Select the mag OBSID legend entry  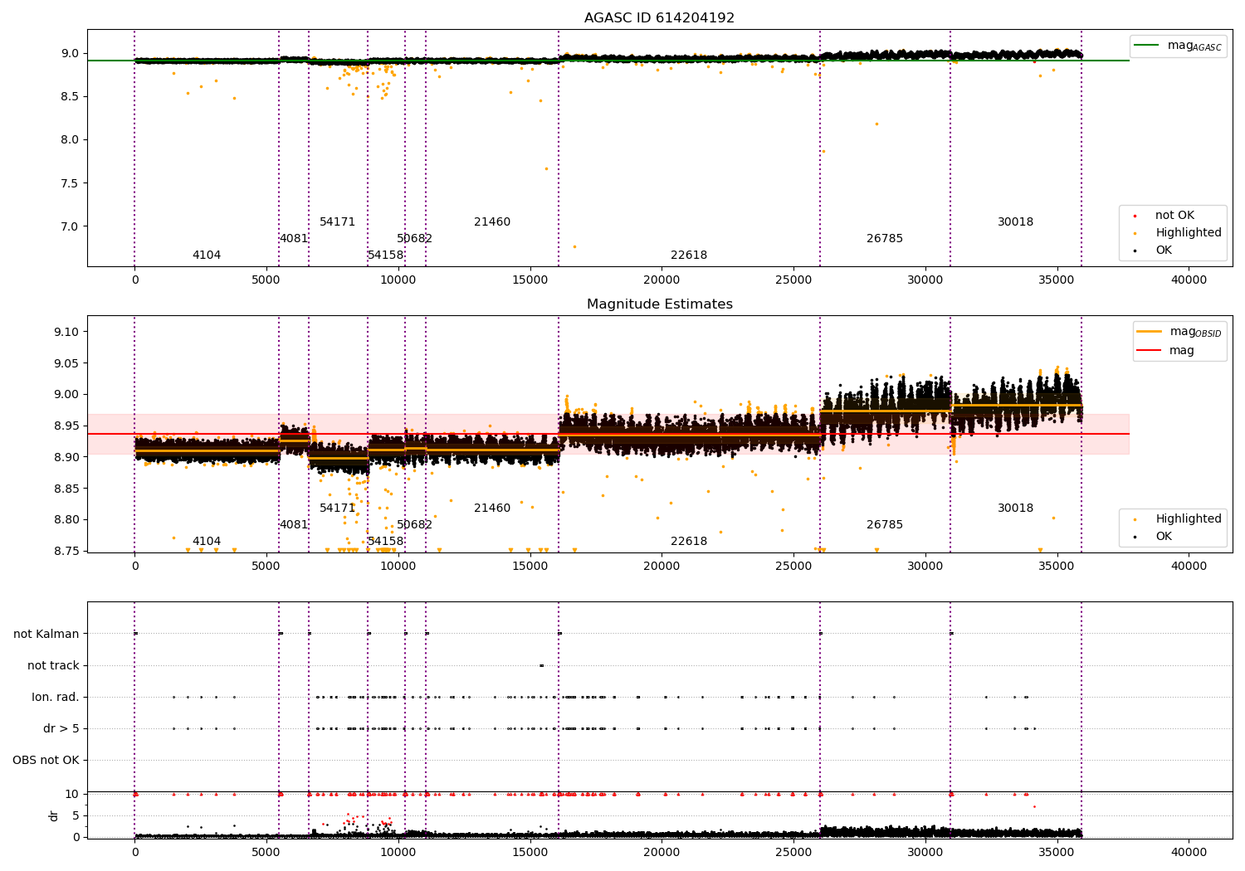click(x=1180, y=332)
